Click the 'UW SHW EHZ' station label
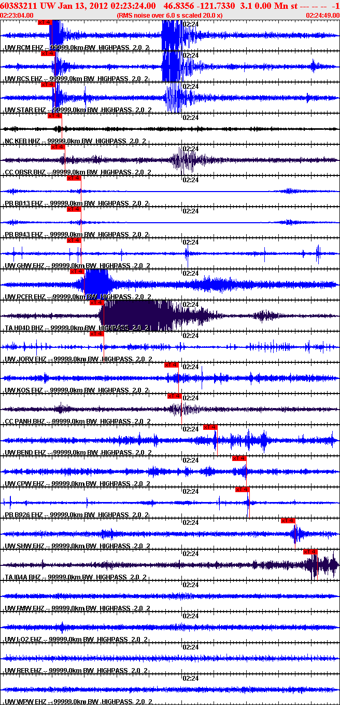Viewport: 340px width, 705px height. (x=25, y=546)
